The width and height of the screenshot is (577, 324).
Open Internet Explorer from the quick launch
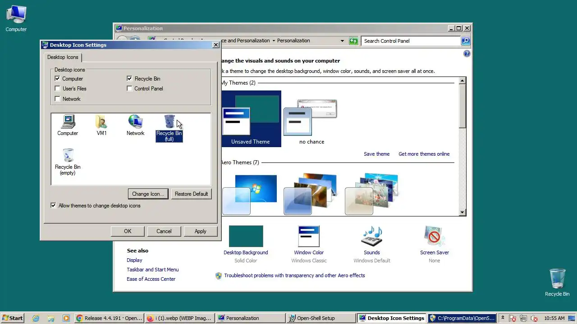(x=36, y=318)
